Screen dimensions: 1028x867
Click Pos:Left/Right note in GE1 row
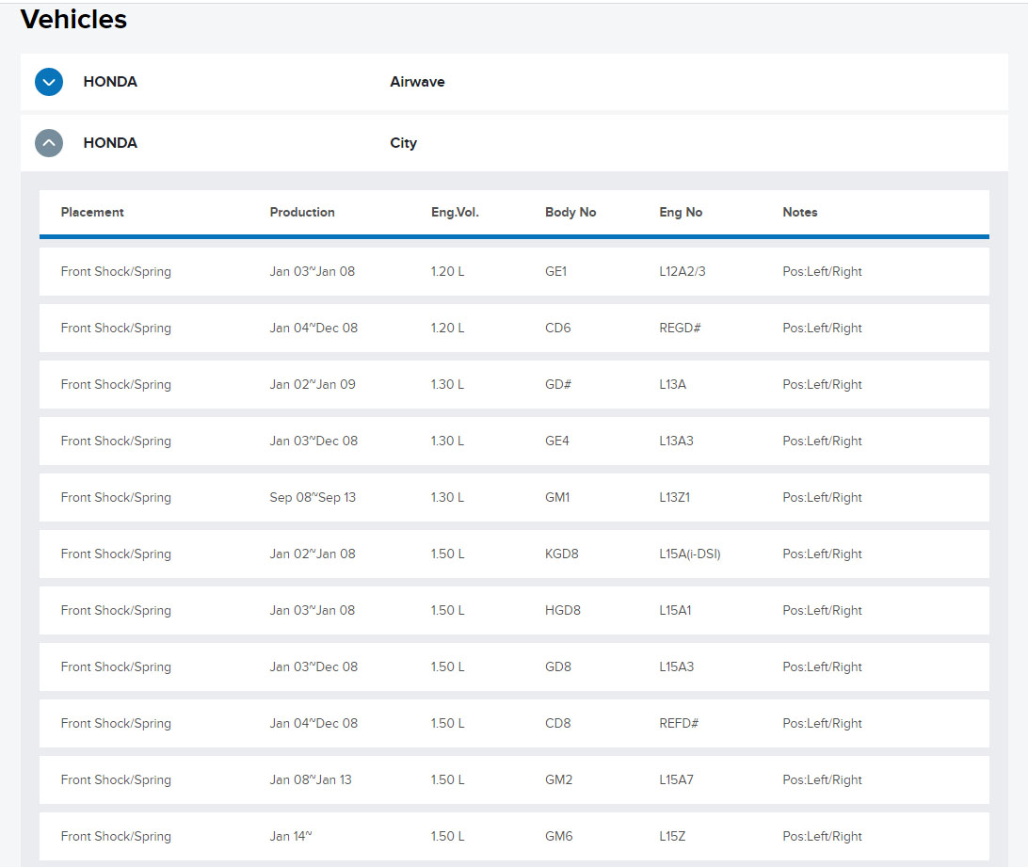pos(822,271)
